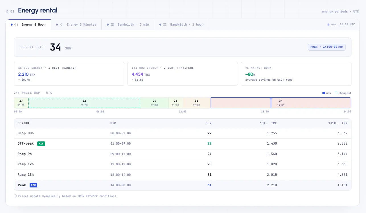Click the cheapest 22 SUN block in price map

point(84,103)
